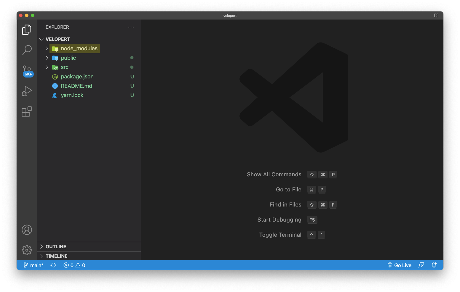The width and height of the screenshot is (460, 292).
Task: Click the Toggle Terminal label
Action: point(280,235)
